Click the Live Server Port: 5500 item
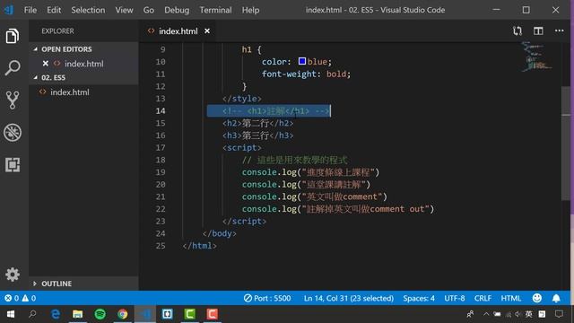 267,298
